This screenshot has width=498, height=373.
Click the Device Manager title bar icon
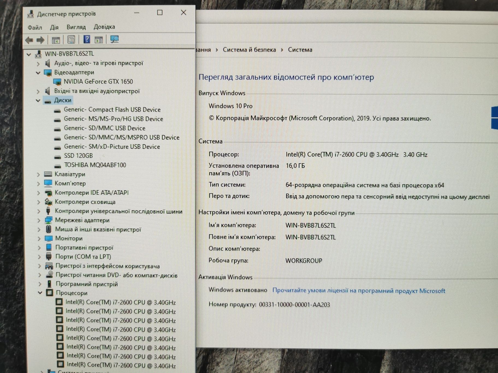click(31, 14)
